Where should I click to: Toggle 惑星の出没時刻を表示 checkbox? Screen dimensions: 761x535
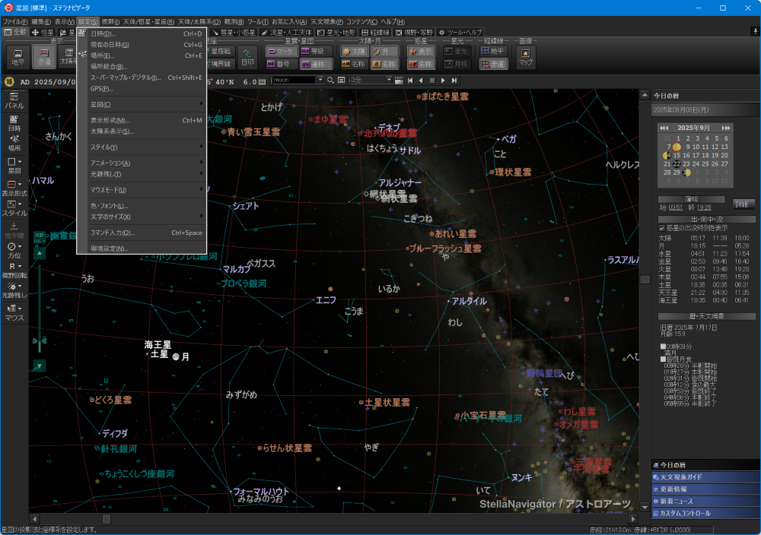pyautogui.click(x=662, y=227)
